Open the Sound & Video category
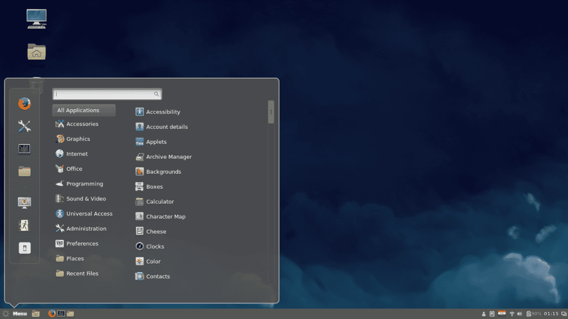 (x=85, y=199)
